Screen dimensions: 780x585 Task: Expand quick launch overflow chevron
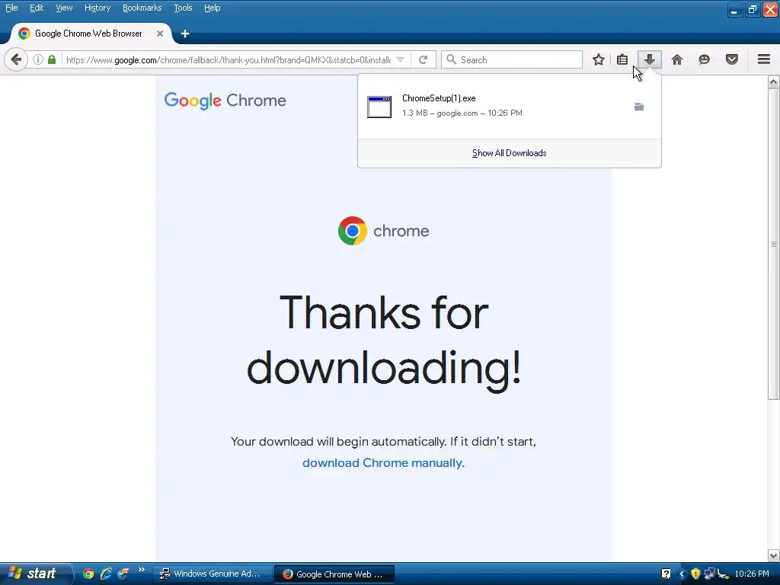141,570
